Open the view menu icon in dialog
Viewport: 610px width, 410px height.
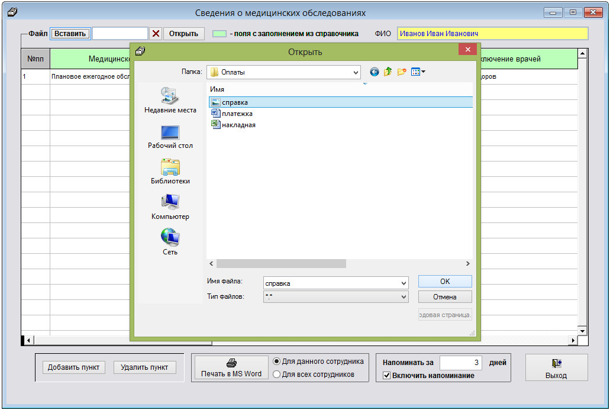tap(418, 72)
